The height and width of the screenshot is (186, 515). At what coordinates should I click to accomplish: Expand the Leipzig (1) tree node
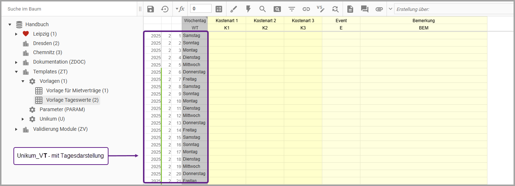click(x=16, y=34)
